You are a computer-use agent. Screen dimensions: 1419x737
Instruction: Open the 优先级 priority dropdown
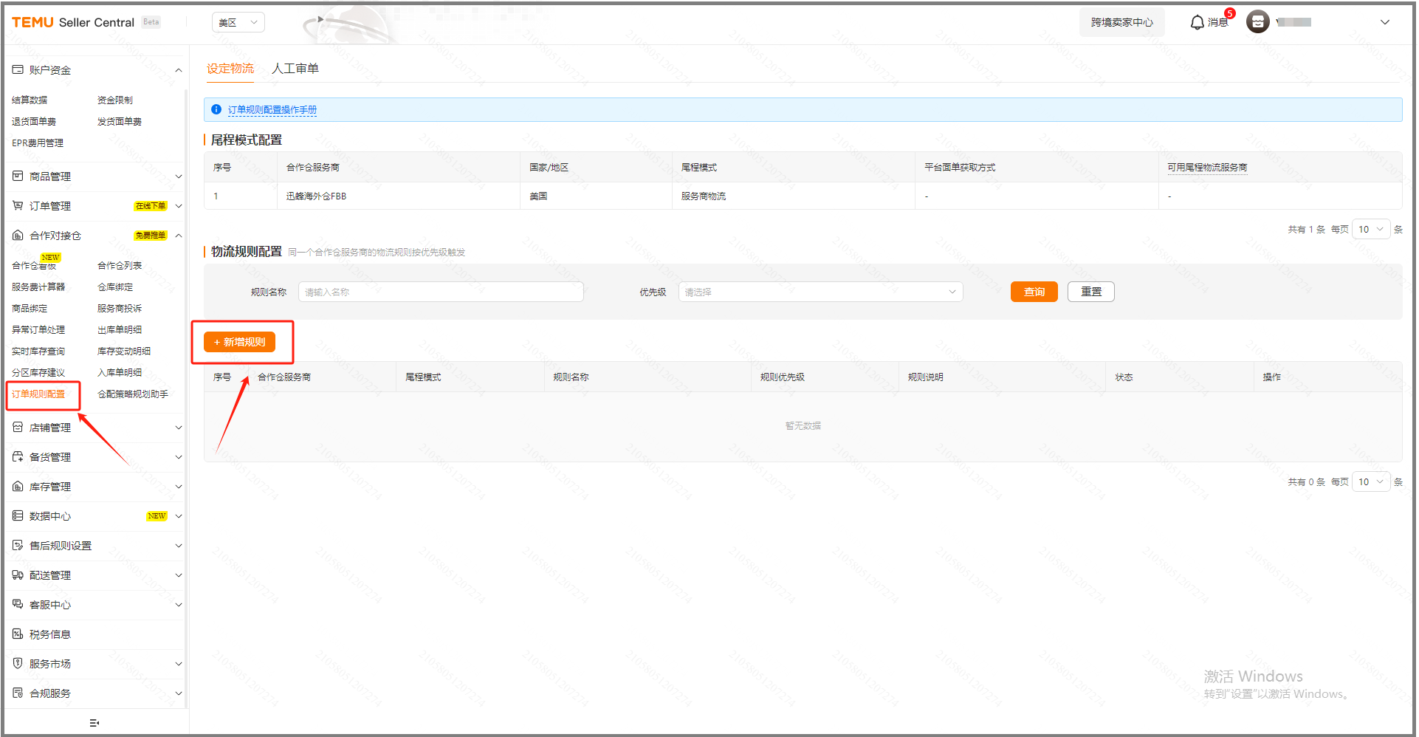tap(820, 292)
